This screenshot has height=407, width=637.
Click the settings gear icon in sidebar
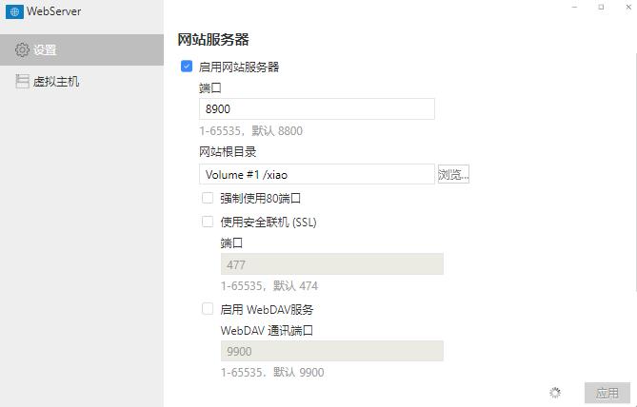pyautogui.click(x=22, y=50)
